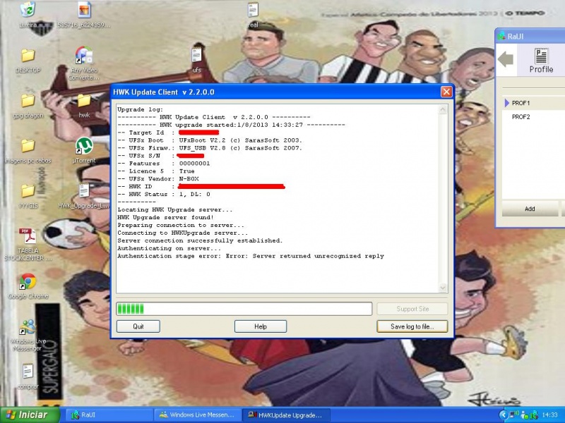
Task: Click the taskbar clock showing 14:33
Action: [549, 415]
